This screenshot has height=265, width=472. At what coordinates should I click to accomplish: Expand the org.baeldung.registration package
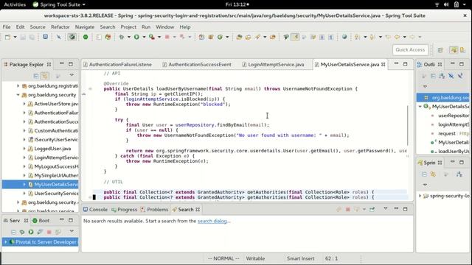[x=18, y=86]
